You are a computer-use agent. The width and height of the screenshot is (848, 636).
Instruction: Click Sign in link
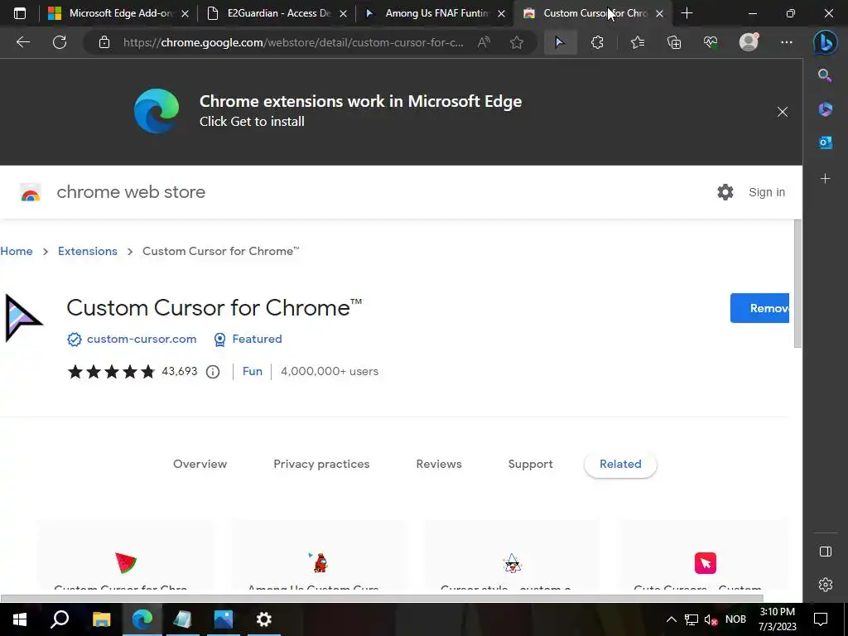pyautogui.click(x=766, y=192)
